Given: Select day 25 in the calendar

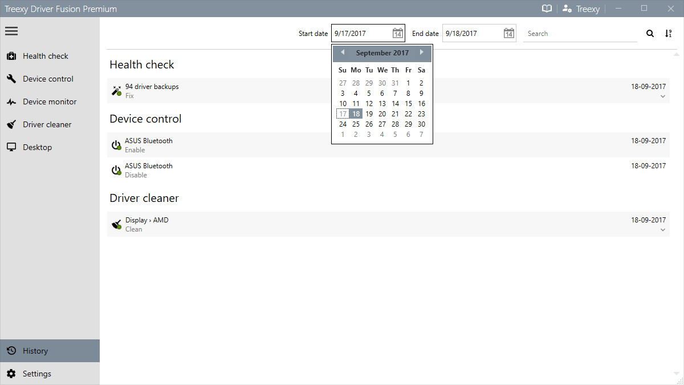Looking at the screenshot, I should 356,124.
